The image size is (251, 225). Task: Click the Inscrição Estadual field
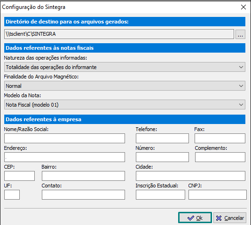tap(160, 194)
